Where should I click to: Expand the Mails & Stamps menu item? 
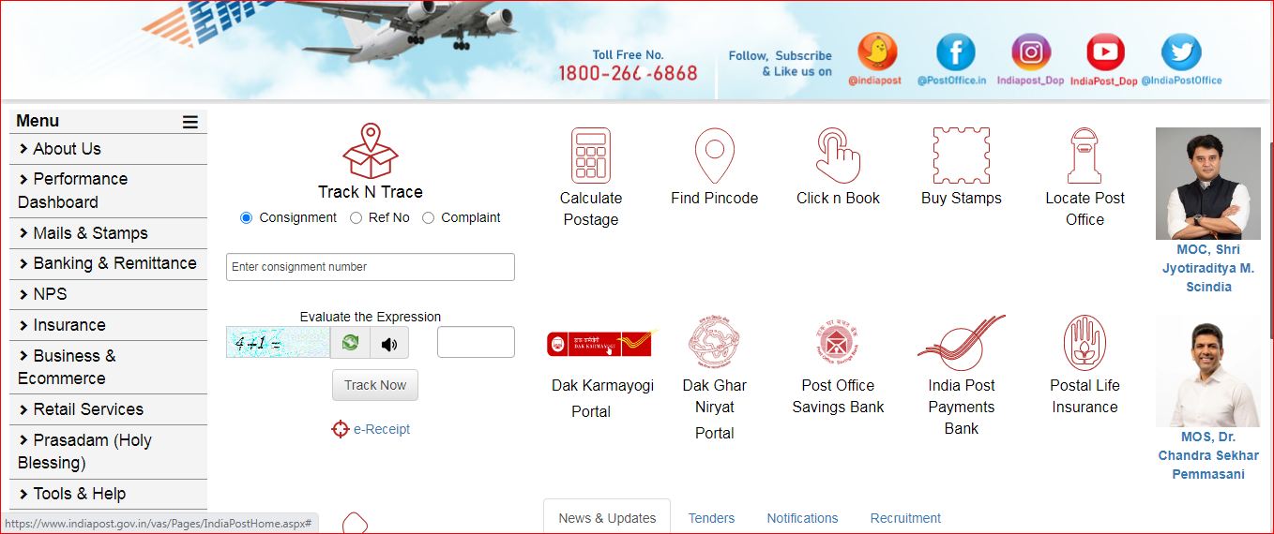click(x=108, y=233)
